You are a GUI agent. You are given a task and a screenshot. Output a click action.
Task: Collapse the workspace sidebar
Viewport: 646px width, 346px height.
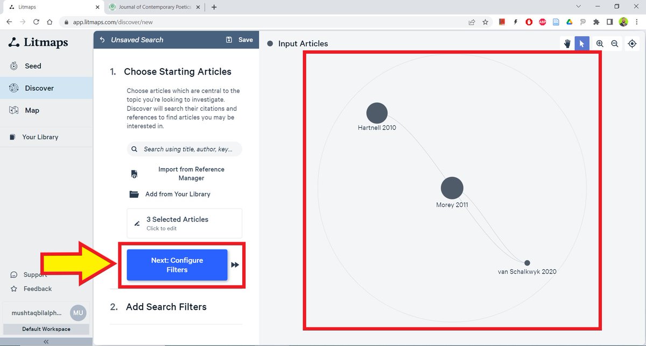[46, 341]
